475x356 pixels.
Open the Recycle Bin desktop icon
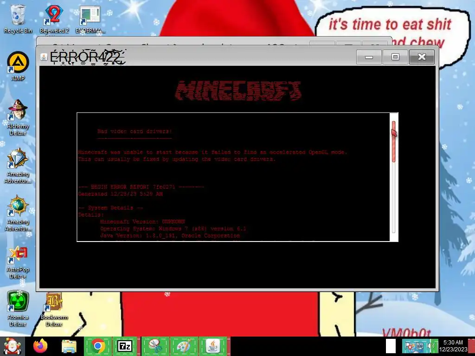18,19
